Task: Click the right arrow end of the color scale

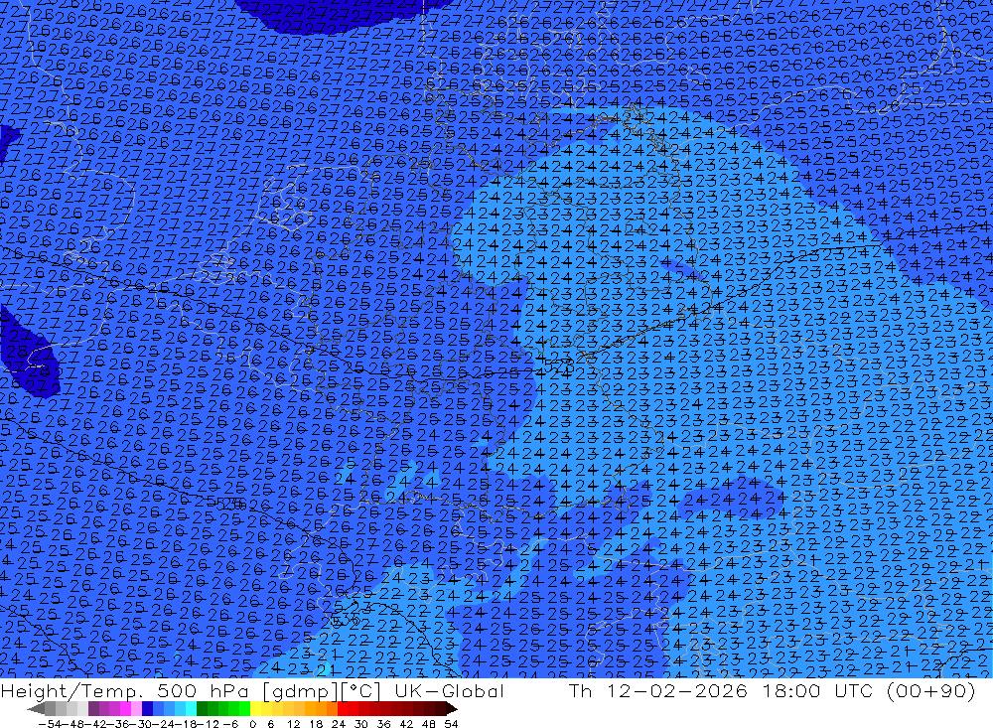Action: [451, 709]
